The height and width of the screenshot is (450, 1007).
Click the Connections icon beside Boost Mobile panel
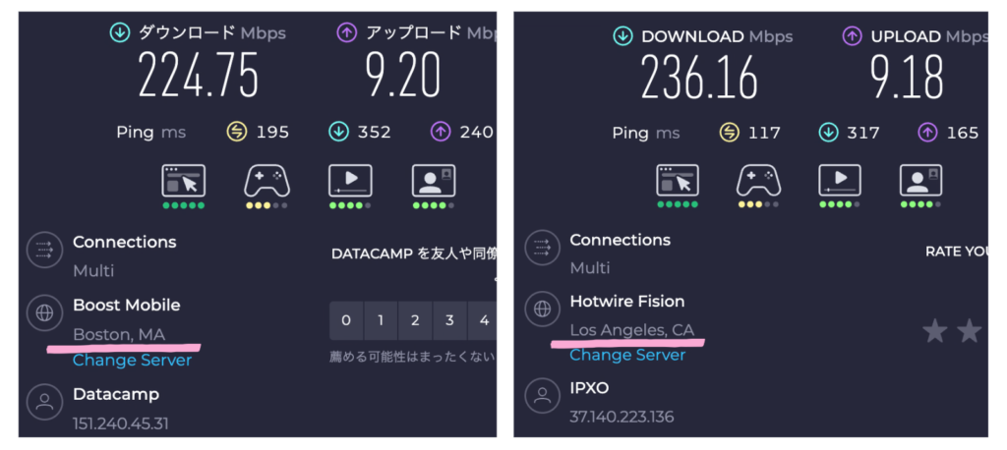point(44,252)
